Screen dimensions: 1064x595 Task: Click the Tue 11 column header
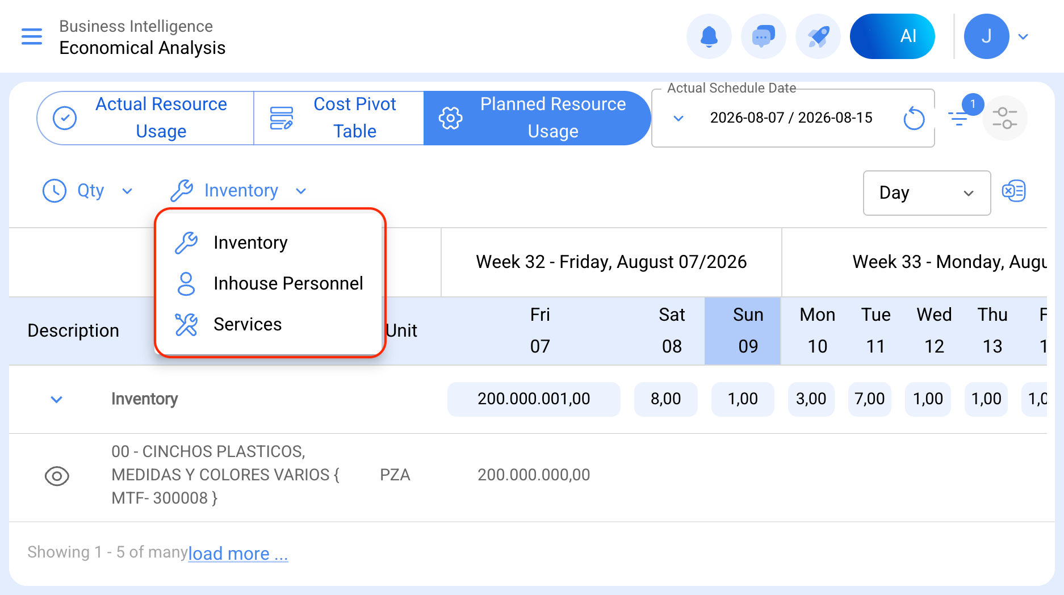[876, 330]
